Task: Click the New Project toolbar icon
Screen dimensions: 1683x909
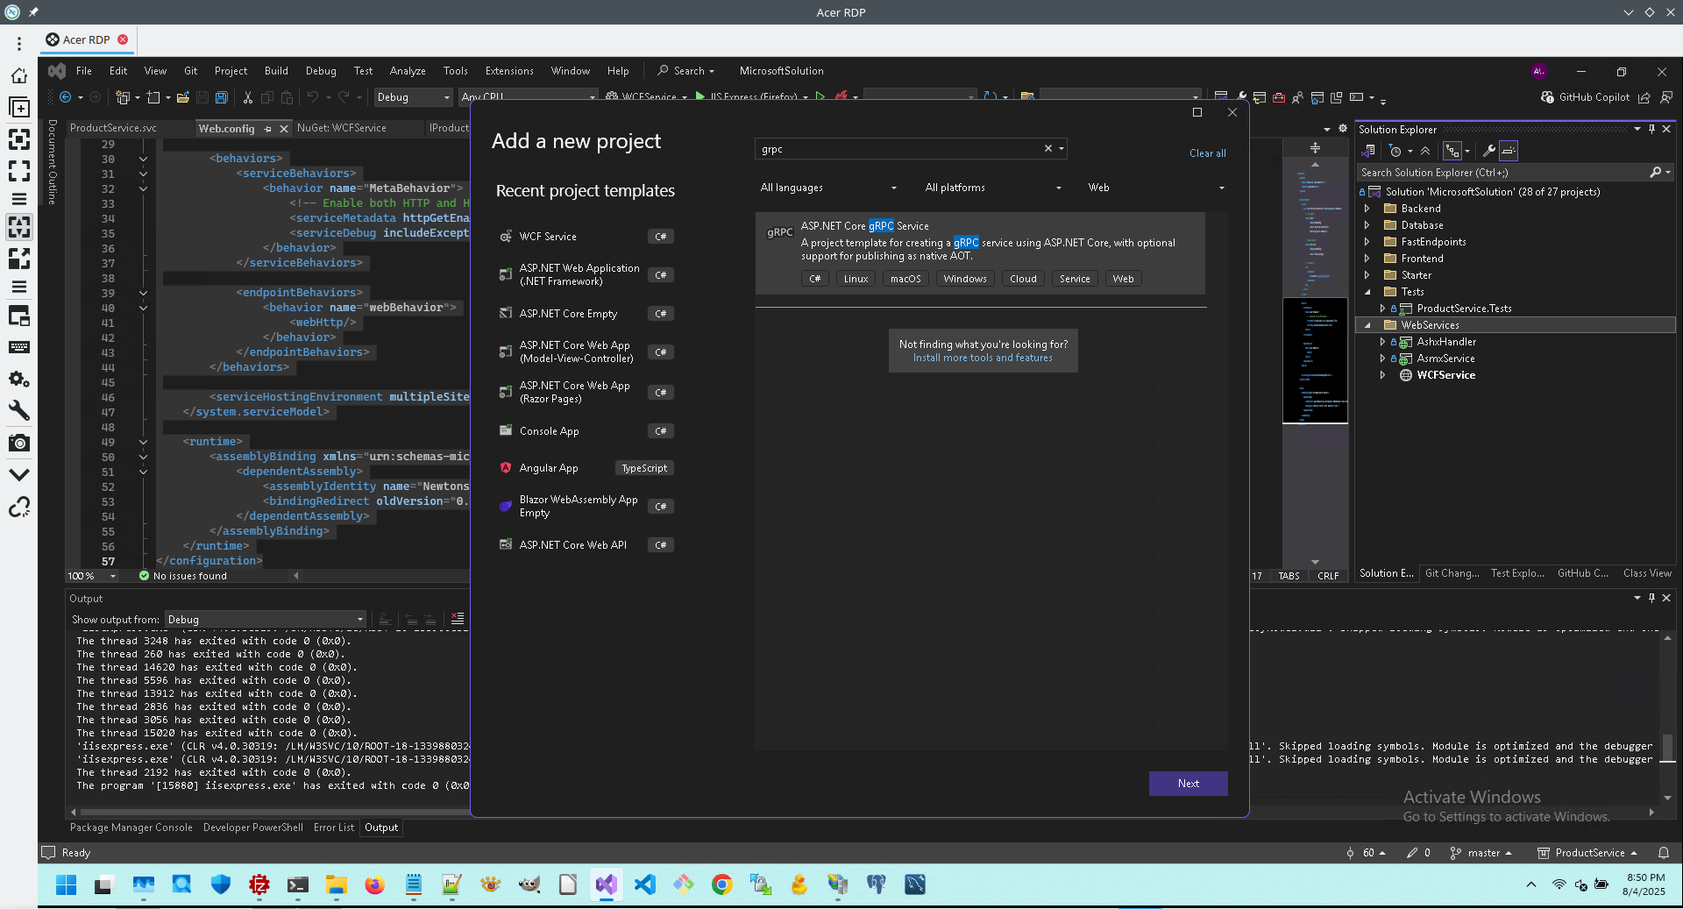Action: pos(123,97)
